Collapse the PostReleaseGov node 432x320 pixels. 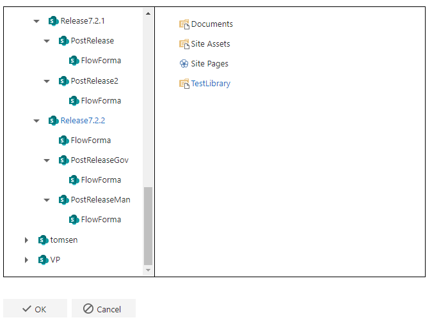click(47, 160)
